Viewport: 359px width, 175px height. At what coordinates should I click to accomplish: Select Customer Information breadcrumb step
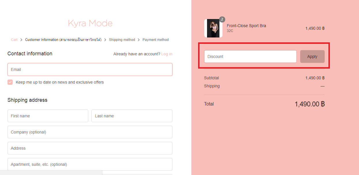63,40
